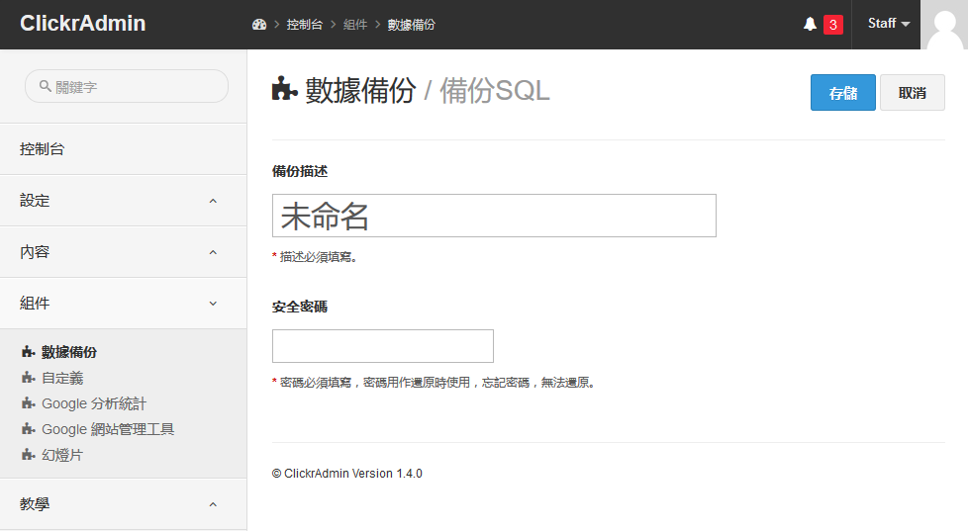Click the 描述必須填寫 hint text
968x531 pixels.
coord(318,256)
